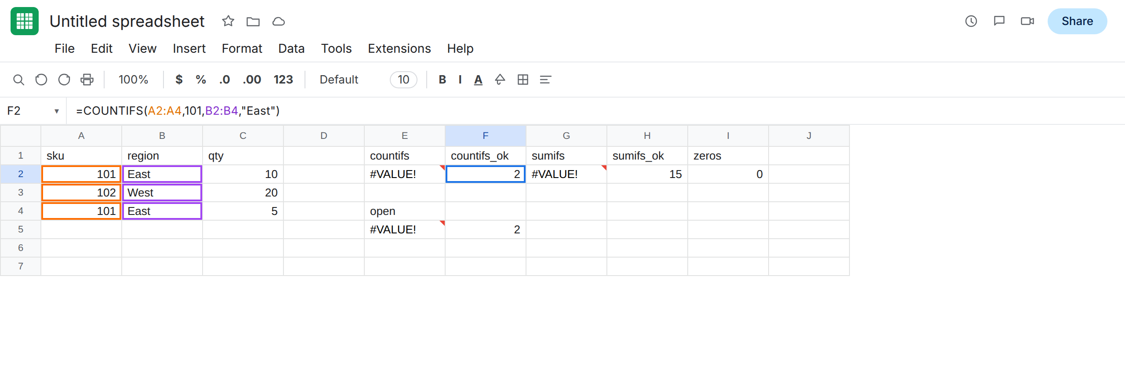Open the comments icon
Image resolution: width=1125 pixels, height=378 pixels.
point(999,21)
